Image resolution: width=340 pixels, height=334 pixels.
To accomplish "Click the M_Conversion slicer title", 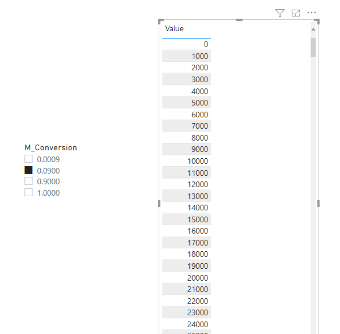I will click(x=51, y=147).
